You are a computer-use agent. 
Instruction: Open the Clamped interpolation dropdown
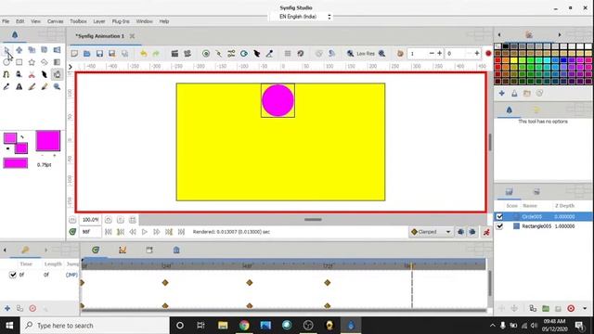pos(431,232)
